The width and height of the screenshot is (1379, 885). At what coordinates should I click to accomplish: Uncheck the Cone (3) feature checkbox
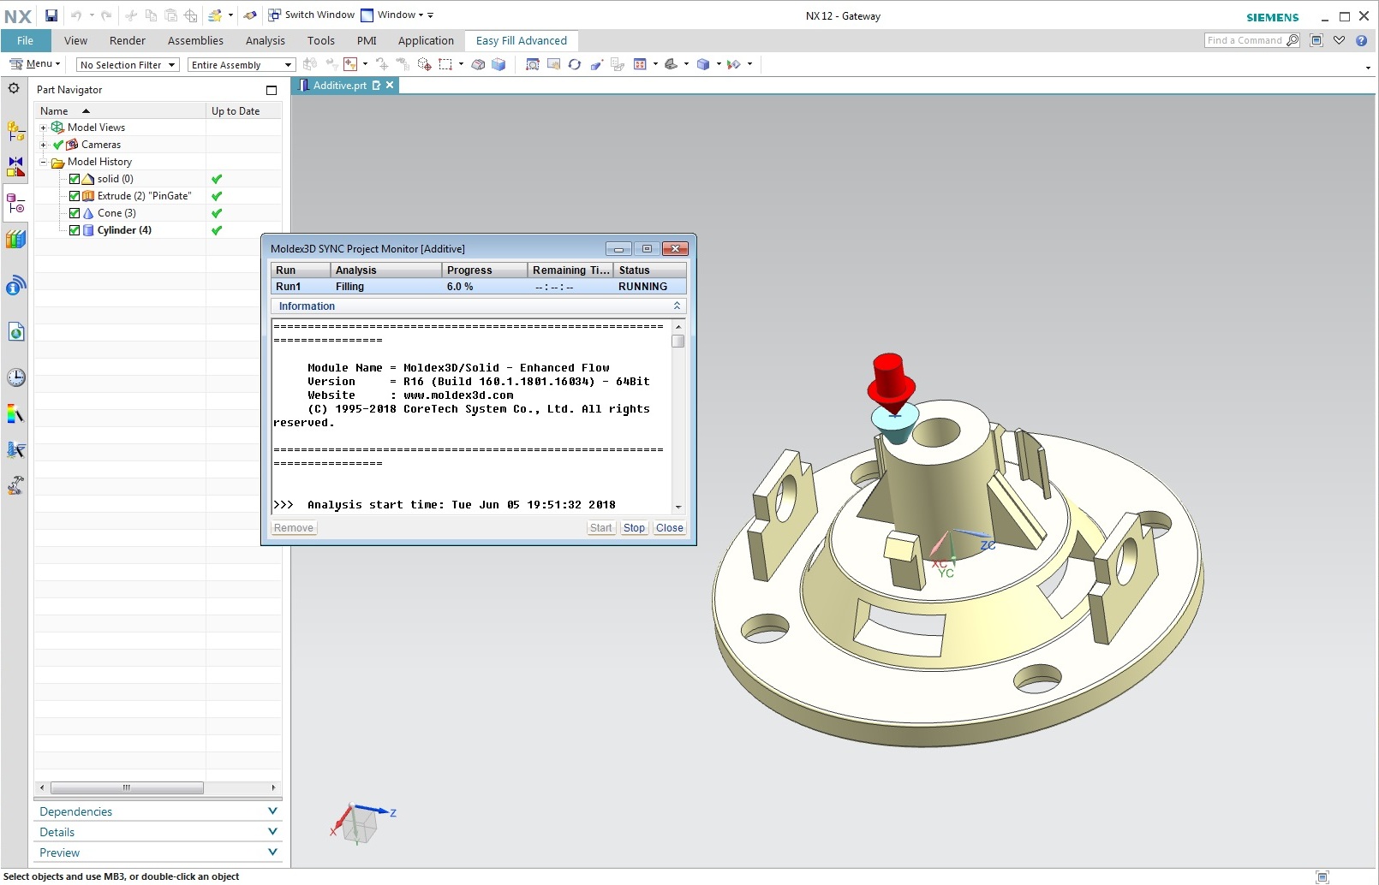click(x=75, y=213)
